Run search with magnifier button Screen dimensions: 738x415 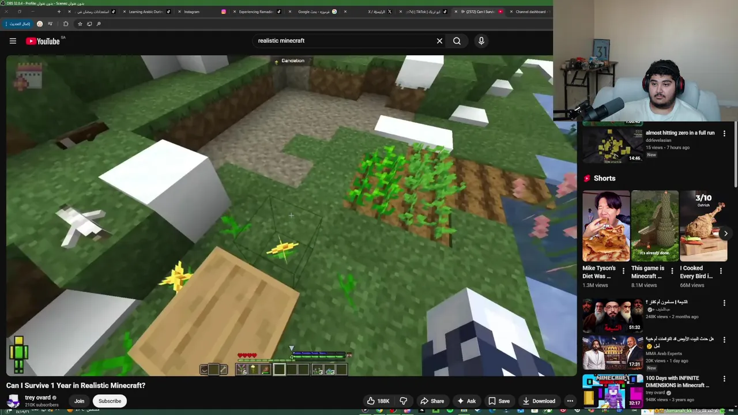[457, 41]
